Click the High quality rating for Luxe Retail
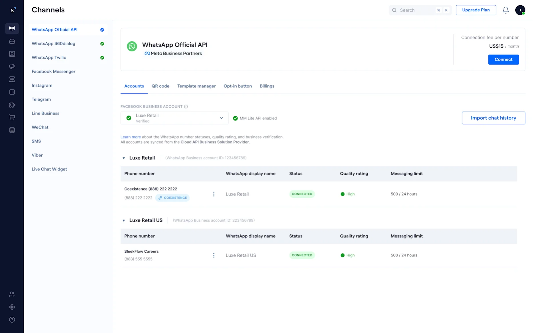 (x=348, y=194)
